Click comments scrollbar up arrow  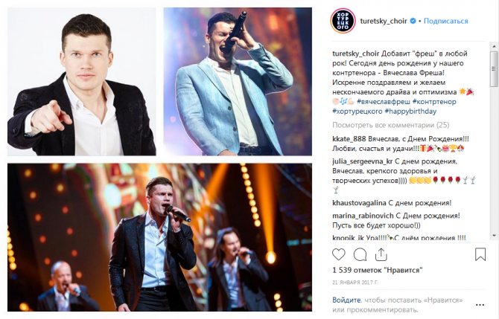point(495,46)
